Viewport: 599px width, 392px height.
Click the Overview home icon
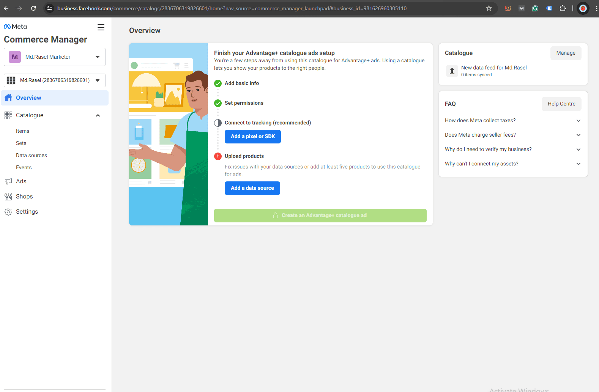(8, 98)
